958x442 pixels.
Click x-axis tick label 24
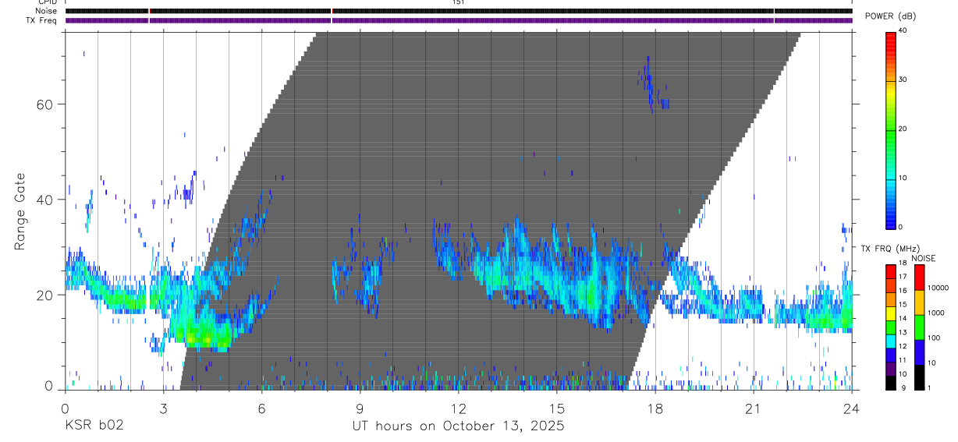851,408
